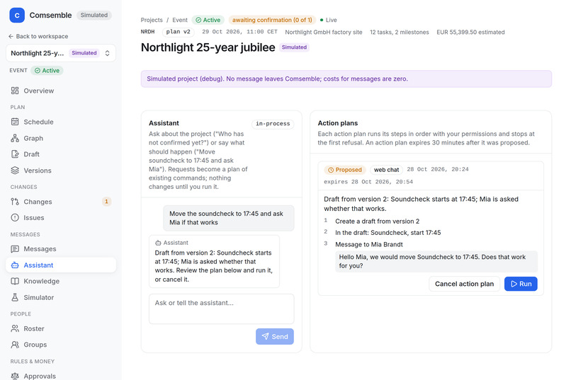Screen dimensions: 571x380
Task: Click the web chat tag
Action: pyautogui.click(x=386, y=170)
